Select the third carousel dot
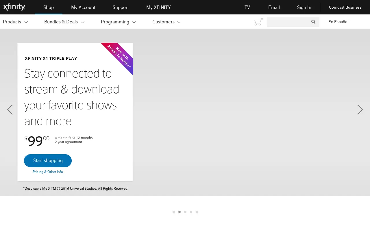Screen dimensions: 370x231 tap(185, 212)
